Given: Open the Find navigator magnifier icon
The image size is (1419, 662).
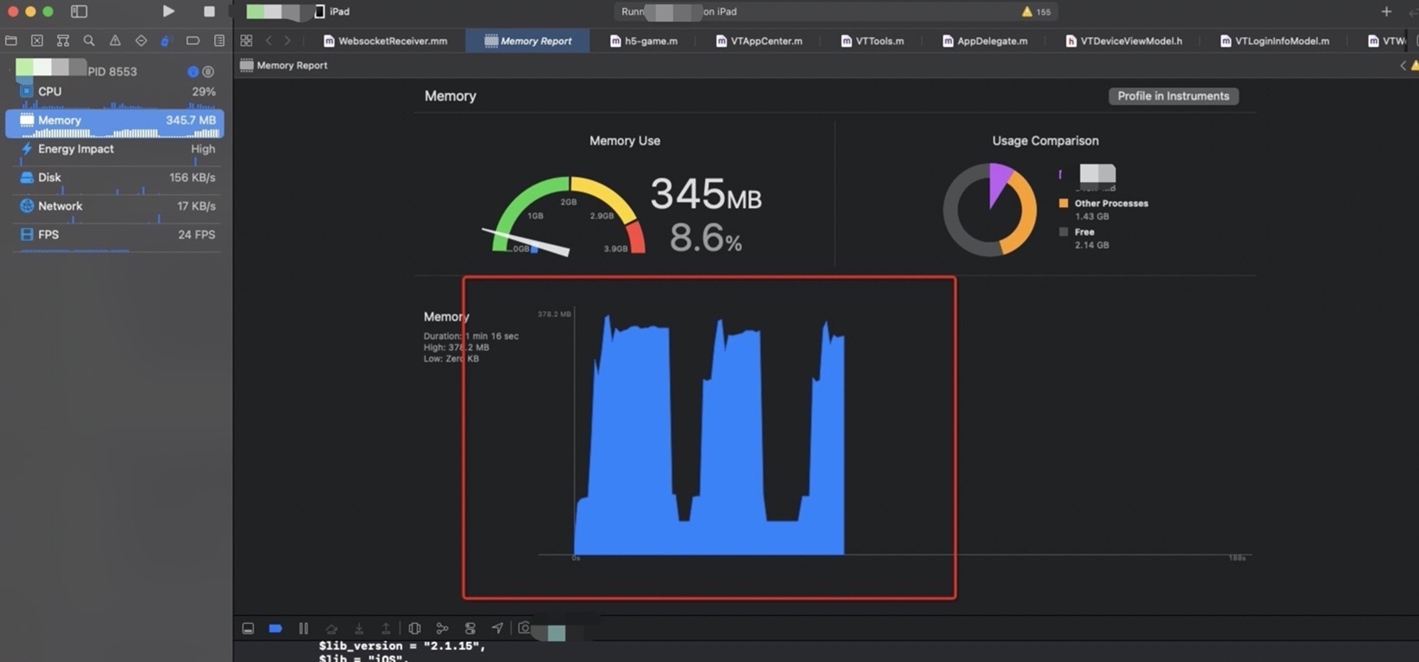Looking at the screenshot, I should tap(89, 41).
